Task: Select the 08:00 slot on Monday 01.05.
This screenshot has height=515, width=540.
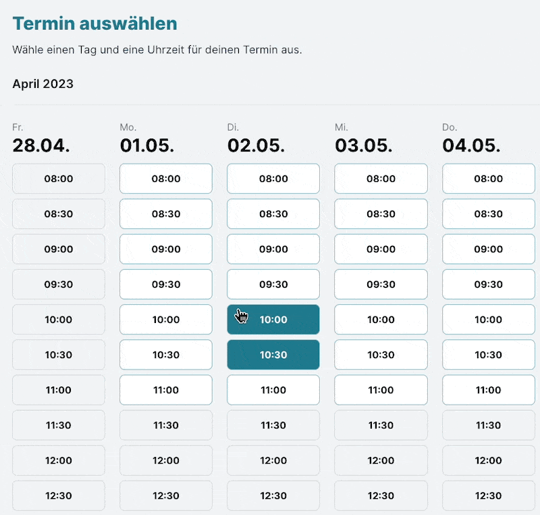Action: pyautogui.click(x=166, y=178)
